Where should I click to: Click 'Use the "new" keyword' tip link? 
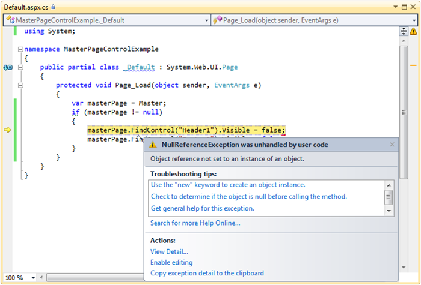(x=228, y=185)
